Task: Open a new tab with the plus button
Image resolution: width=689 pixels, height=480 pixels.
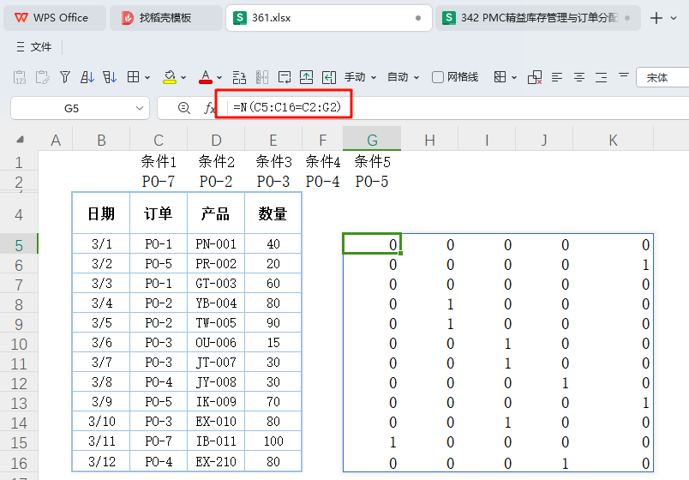Action: (656, 18)
